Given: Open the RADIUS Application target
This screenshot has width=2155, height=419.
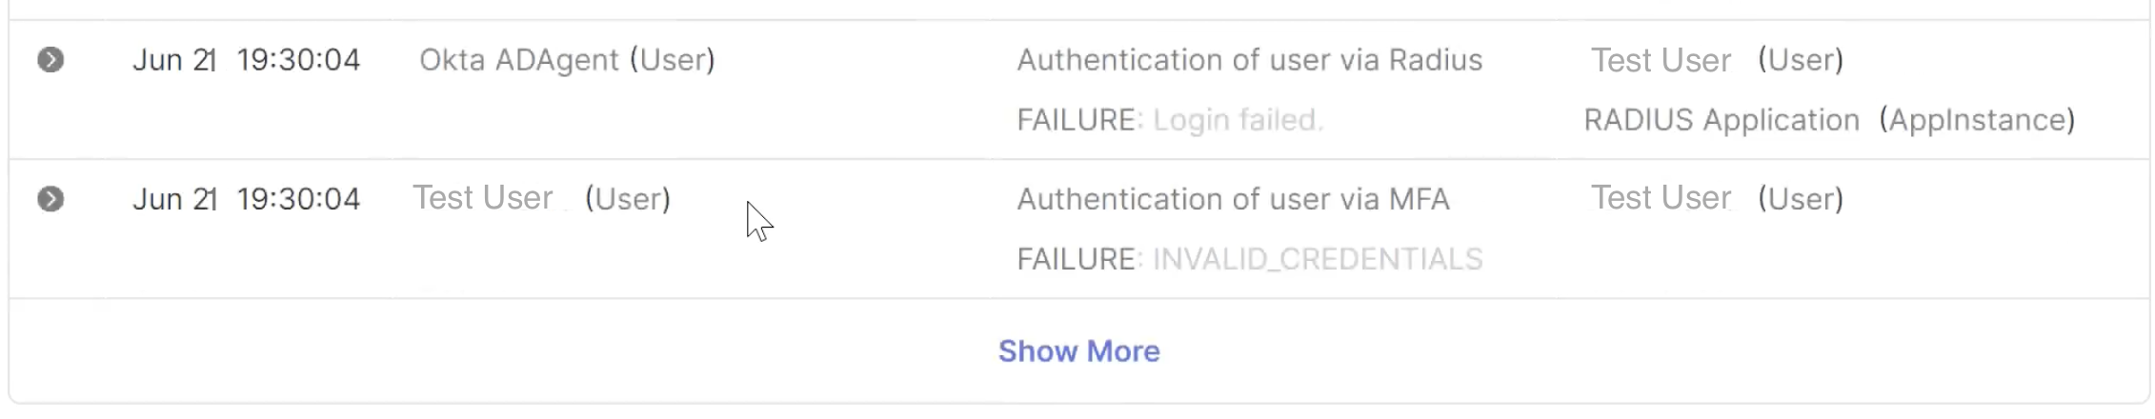Looking at the screenshot, I should (x=1722, y=120).
